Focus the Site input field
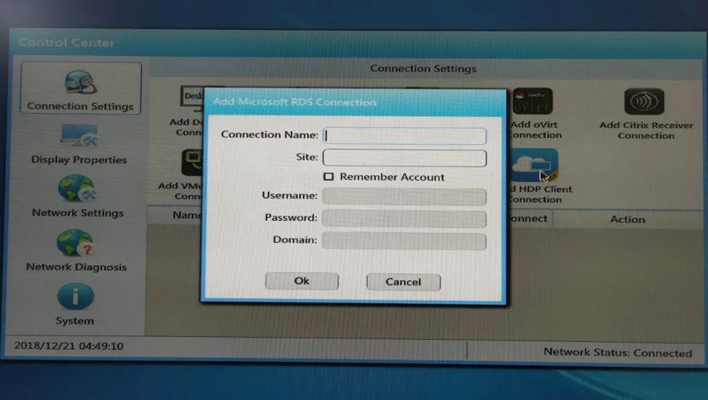Viewport: 708px width, 400px height. click(404, 158)
